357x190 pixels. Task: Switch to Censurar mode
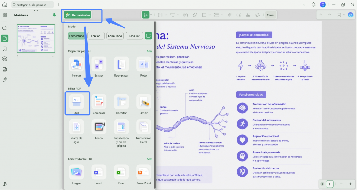[134, 36]
